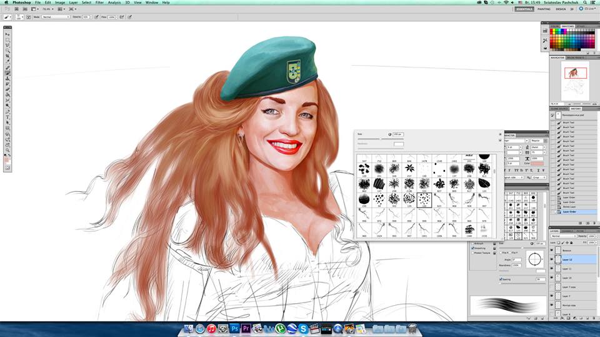600x337 pixels.
Task: Enable airbrush mode in options bar
Action: (x=122, y=18)
